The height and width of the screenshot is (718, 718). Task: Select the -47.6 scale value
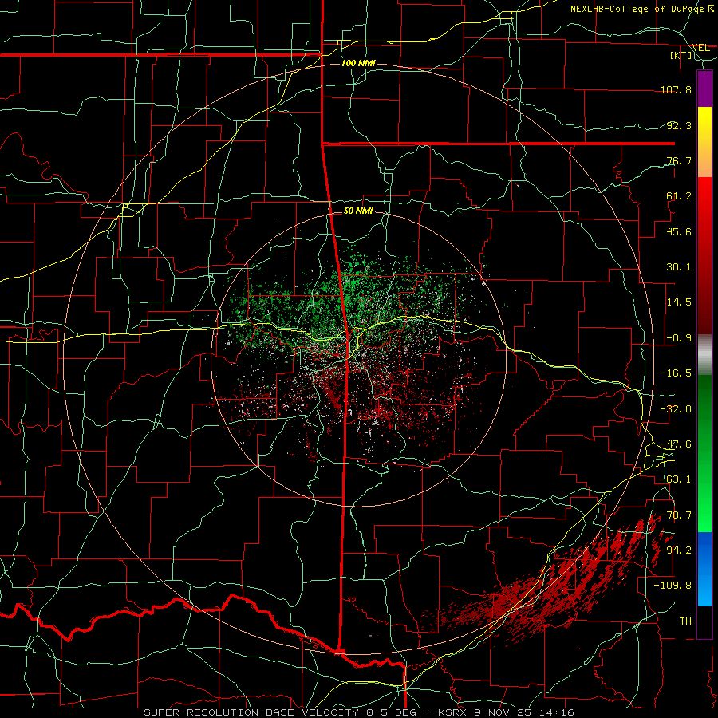[x=676, y=444]
